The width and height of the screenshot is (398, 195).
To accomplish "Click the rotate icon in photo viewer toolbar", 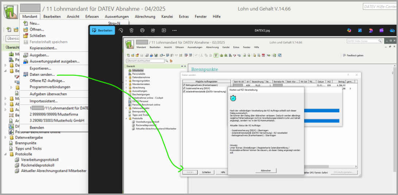I will 121,30.
